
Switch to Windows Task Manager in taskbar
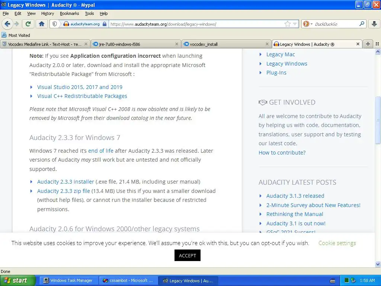pyautogui.click(x=68, y=280)
